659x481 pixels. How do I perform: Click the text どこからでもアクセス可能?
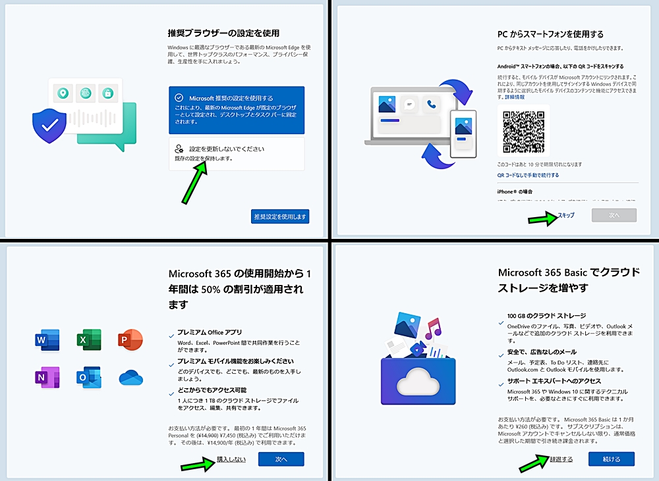212,390
